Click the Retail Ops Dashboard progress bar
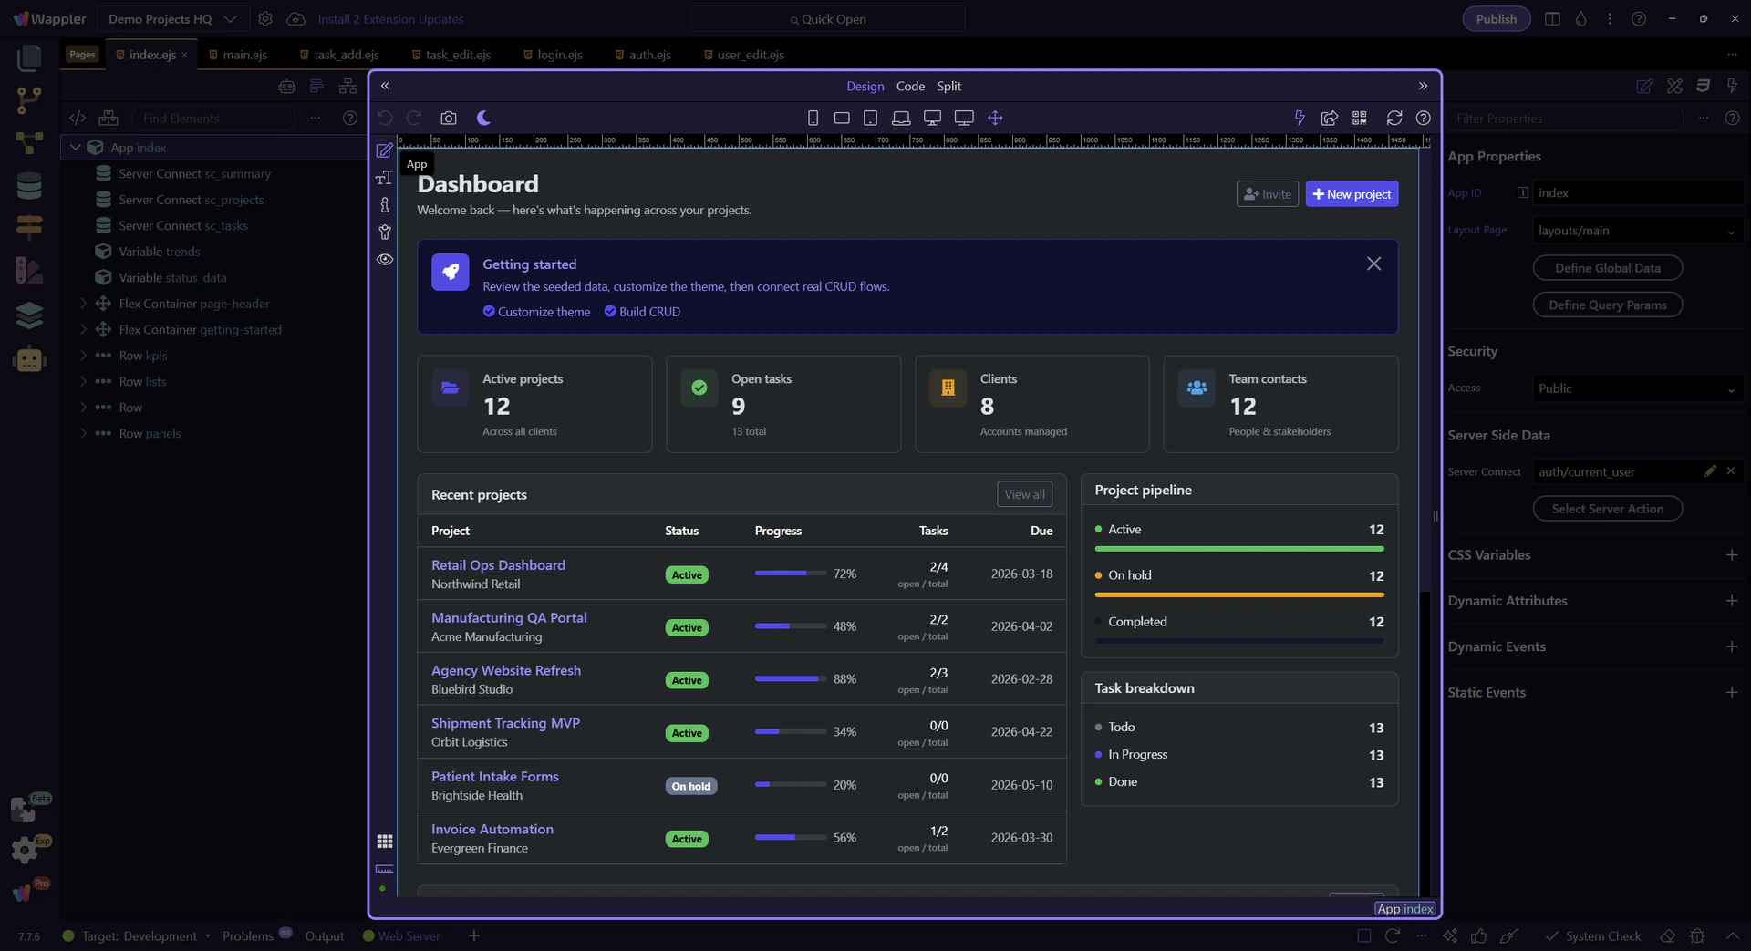The image size is (1751, 951). 789,574
